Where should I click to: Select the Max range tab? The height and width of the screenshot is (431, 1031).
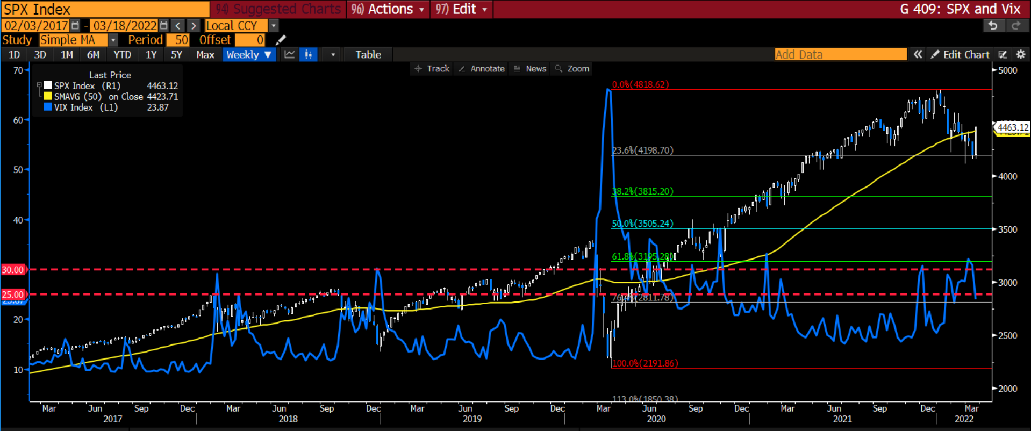(x=205, y=54)
